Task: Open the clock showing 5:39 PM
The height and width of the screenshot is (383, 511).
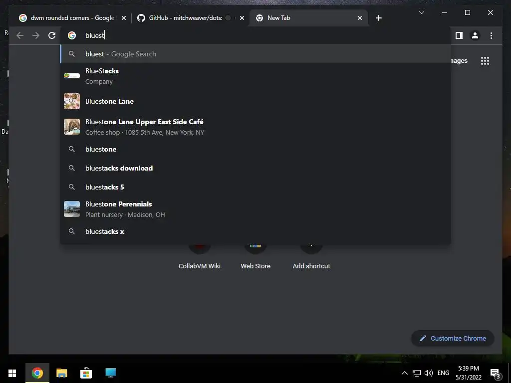Action: click(x=468, y=373)
